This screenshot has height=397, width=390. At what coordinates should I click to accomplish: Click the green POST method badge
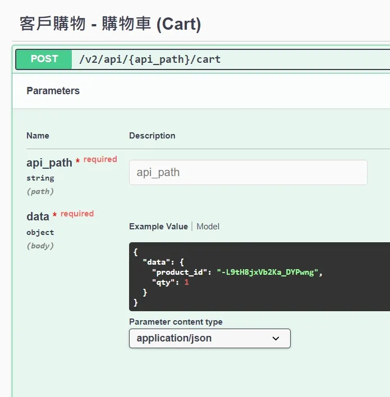click(44, 59)
